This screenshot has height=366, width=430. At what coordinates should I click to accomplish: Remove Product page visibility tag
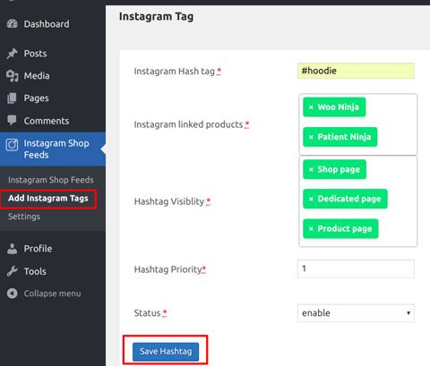click(x=311, y=229)
